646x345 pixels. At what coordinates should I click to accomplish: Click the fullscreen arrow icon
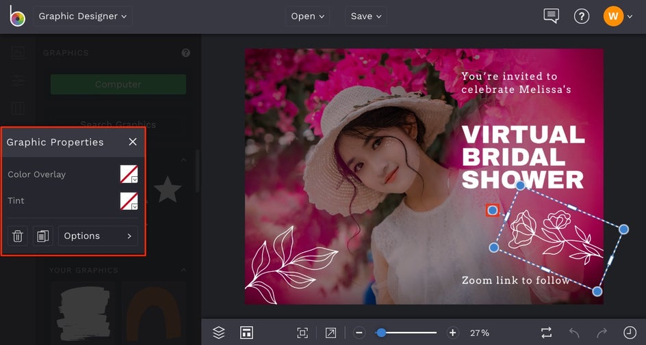(x=331, y=333)
